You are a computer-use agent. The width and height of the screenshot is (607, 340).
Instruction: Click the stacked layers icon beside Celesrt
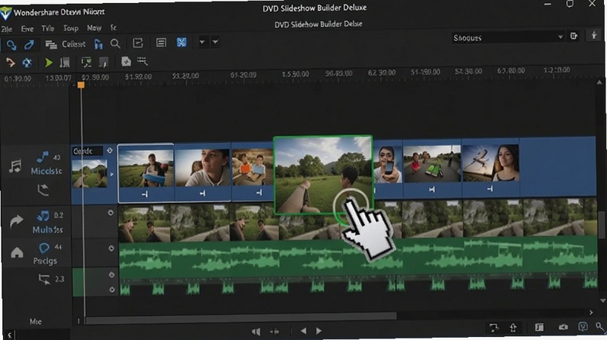click(x=51, y=45)
